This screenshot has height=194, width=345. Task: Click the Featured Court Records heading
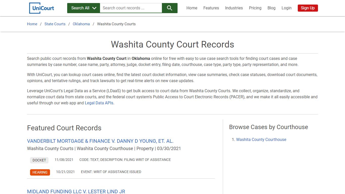click(64, 128)
